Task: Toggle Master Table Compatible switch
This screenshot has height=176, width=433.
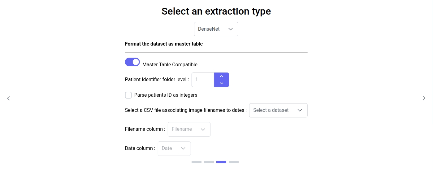Action: coord(132,62)
